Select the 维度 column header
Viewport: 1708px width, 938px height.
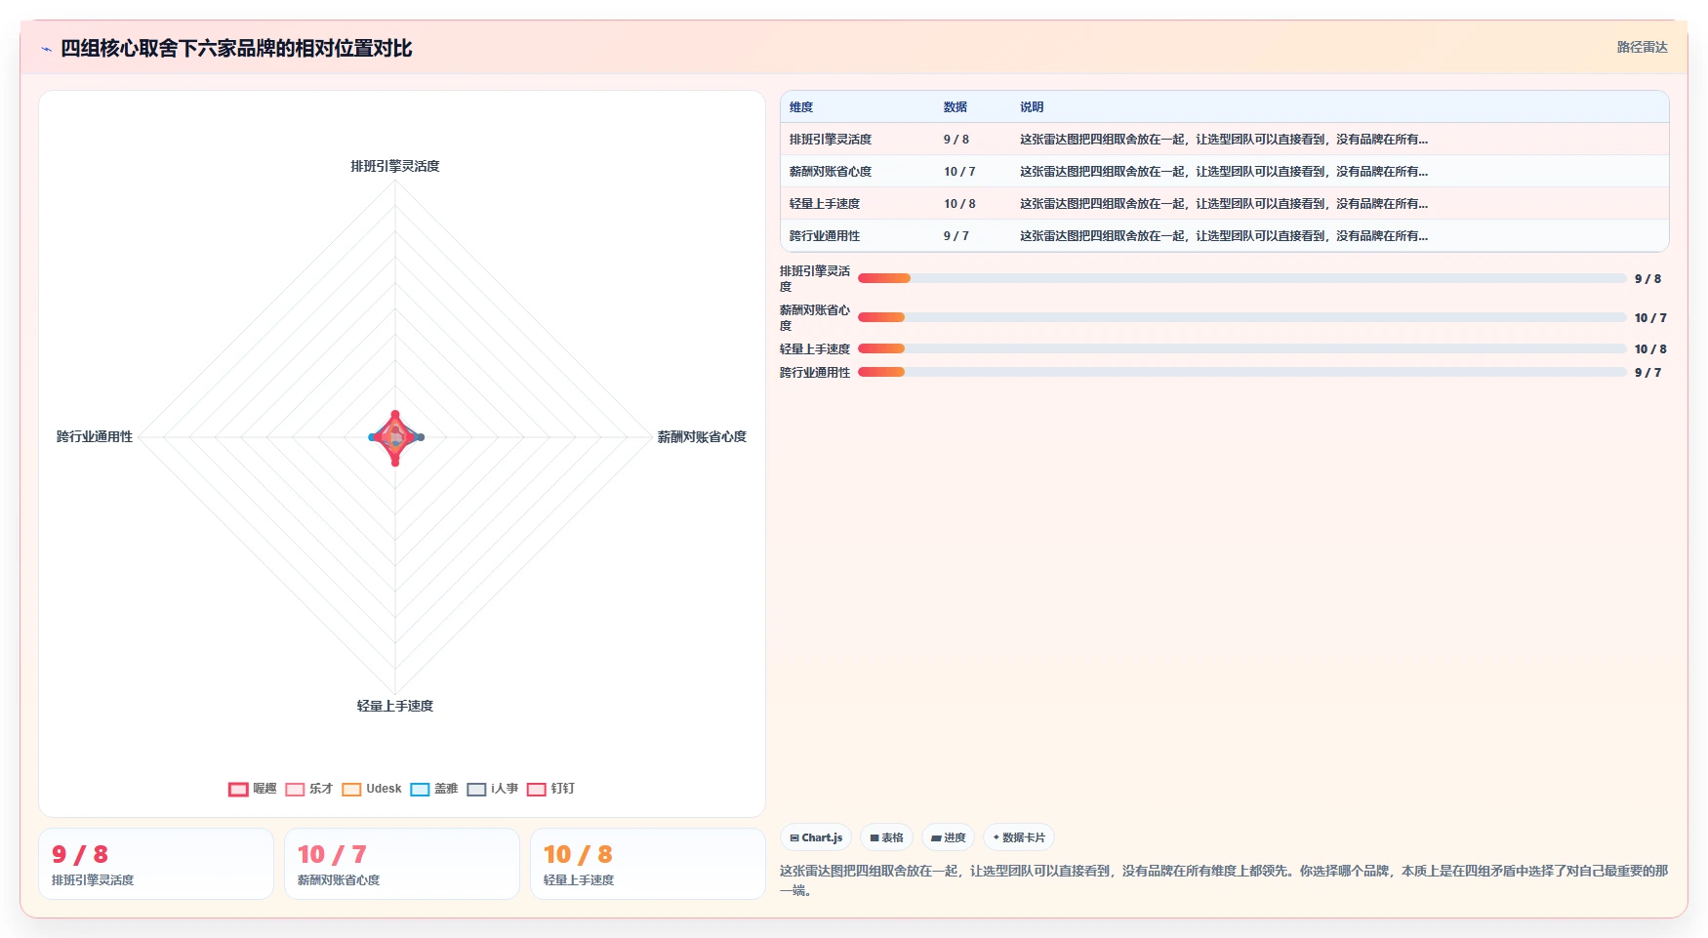point(801,107)
